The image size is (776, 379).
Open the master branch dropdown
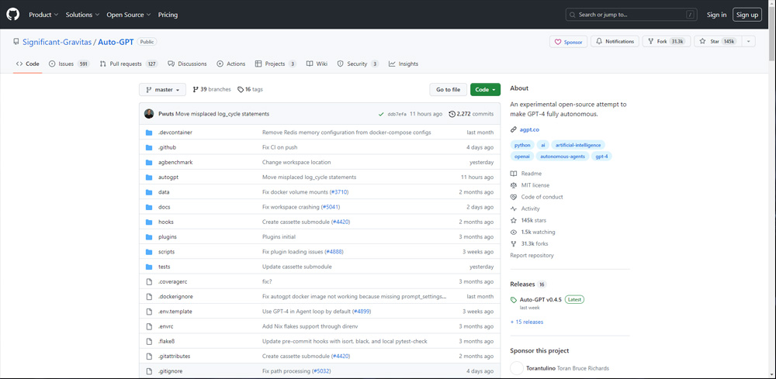tap(162, 90)
